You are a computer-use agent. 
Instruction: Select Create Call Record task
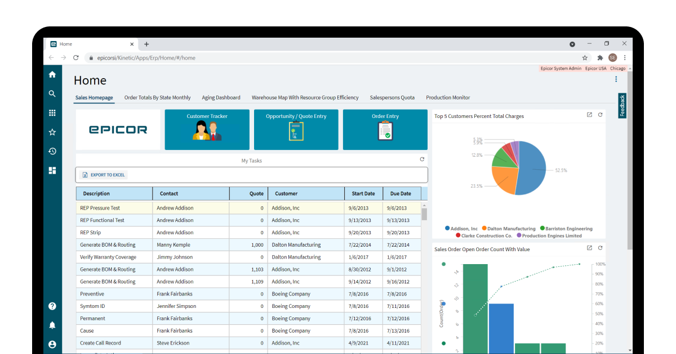[248, 343]
